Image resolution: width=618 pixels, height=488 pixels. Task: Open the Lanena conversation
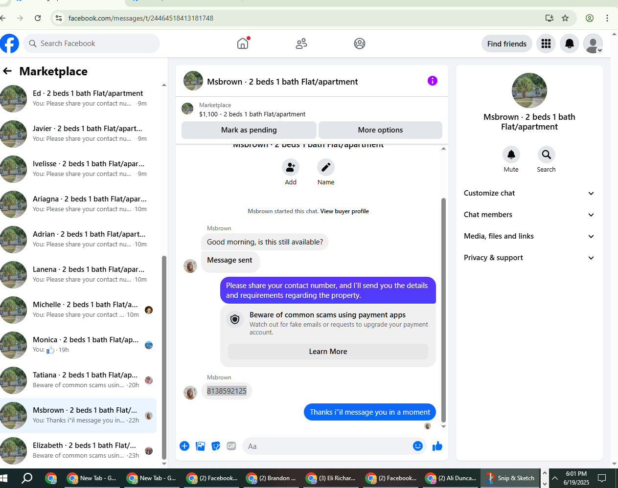point(78,274)
